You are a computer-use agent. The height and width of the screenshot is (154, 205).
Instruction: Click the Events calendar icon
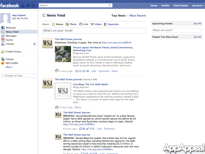[x=3, y=40]
